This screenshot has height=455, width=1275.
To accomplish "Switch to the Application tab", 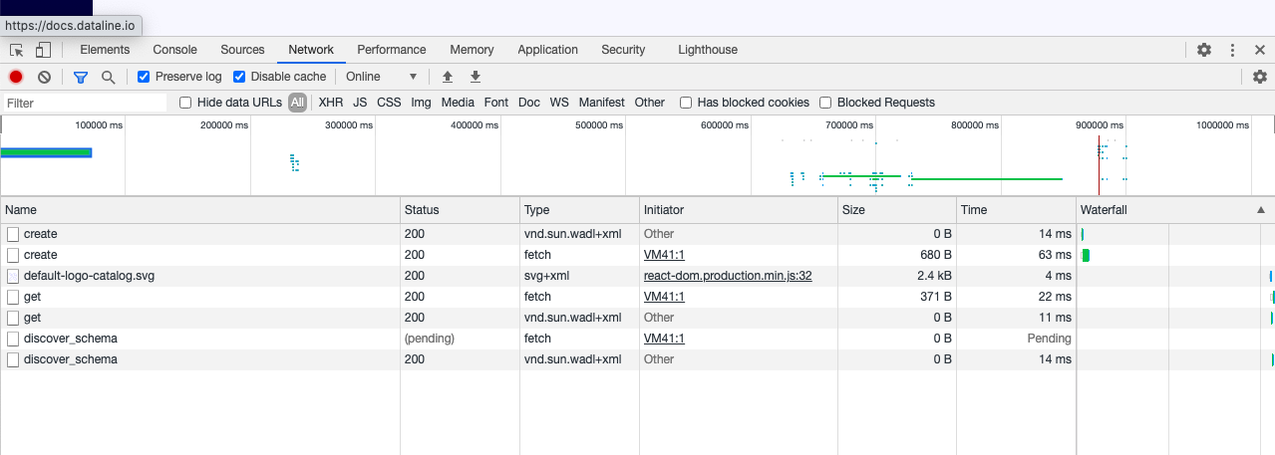I will (547, 50).
